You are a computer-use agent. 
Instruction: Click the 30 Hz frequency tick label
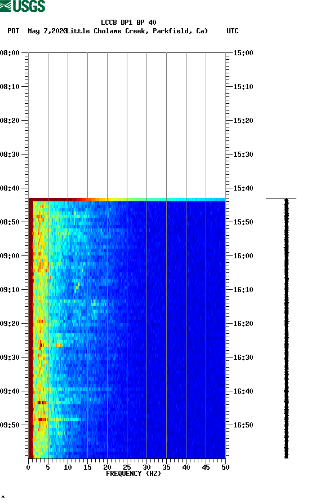(x=146, y=467)
